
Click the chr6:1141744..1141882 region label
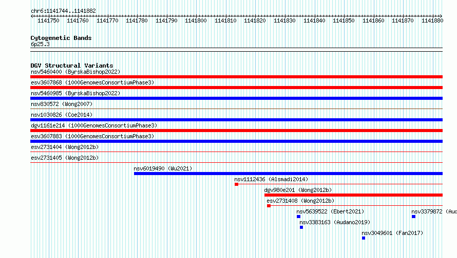click(x=63, y=11)
